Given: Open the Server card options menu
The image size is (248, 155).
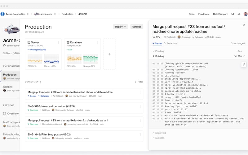Looking at the screenshot, I should pos(59,42).
